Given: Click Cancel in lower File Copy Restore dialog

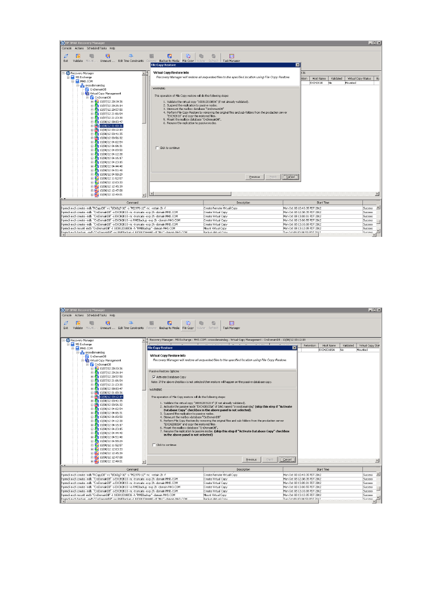Looking at the screenshot, I should pos(287,459).
